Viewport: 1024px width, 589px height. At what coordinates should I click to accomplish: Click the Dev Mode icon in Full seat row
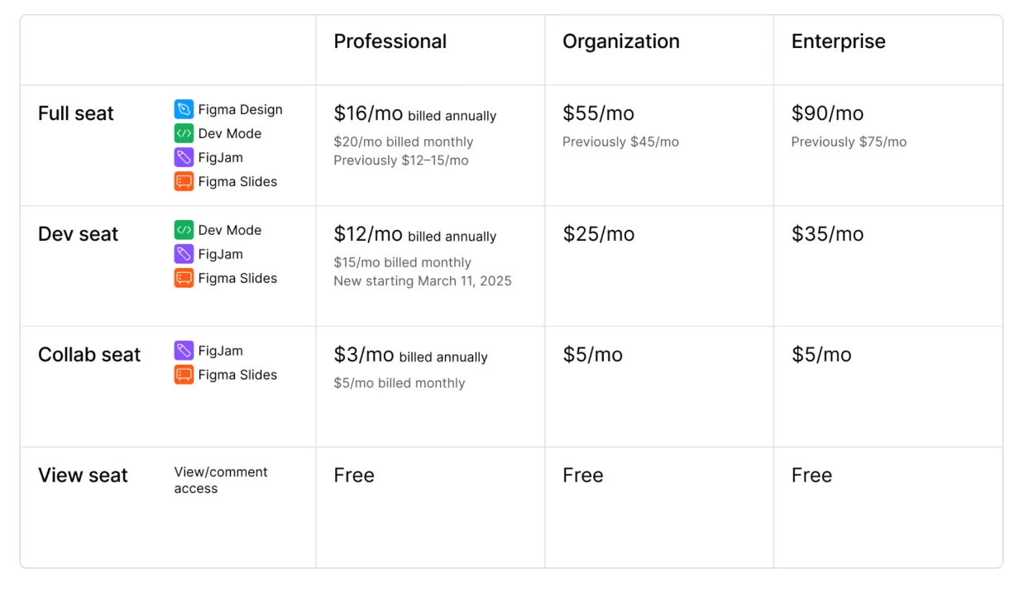click(x=184, y=133)
